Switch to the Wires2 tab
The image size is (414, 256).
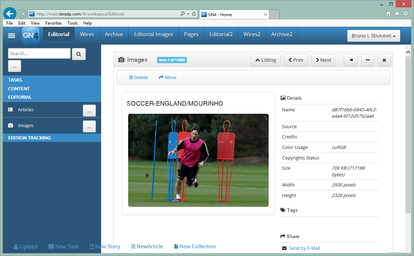point(252,34)
